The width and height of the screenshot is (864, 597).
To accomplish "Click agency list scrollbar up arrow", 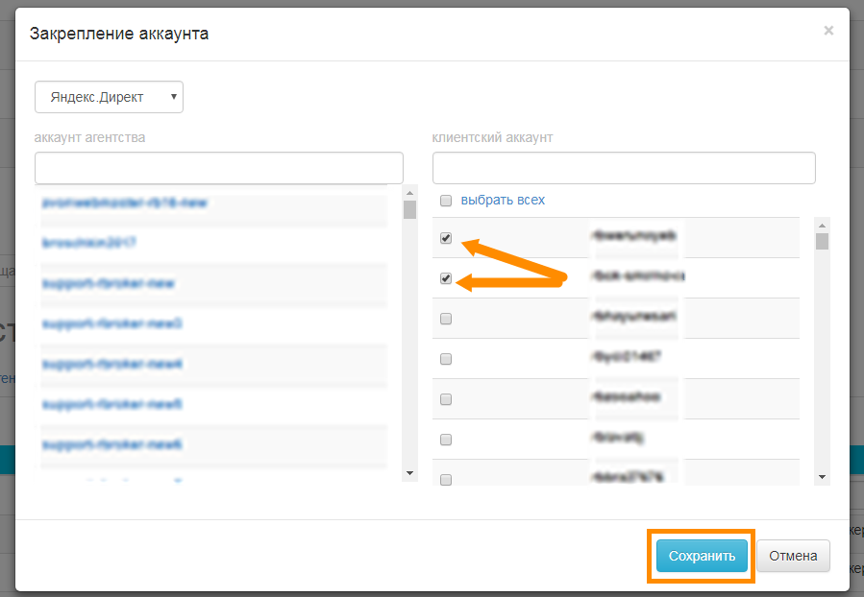I will click(x=409, y=193).
